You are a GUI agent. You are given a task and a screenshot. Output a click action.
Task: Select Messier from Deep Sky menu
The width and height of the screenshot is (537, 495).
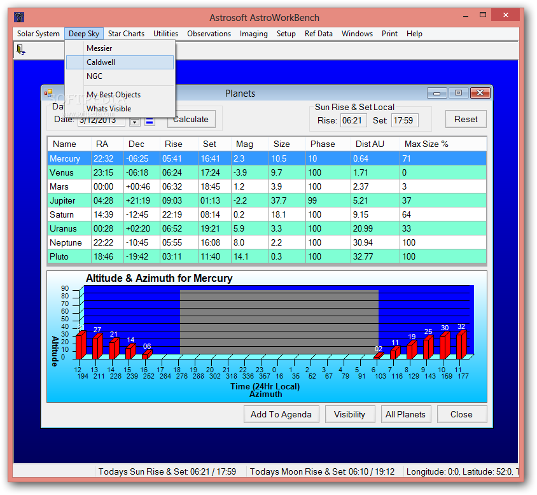click(120, 48)
